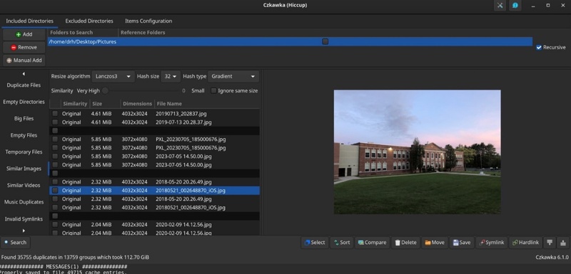Click the Folders to Search column header
Viewport: 571px width, 274px height.
click(x=83, y=33)
